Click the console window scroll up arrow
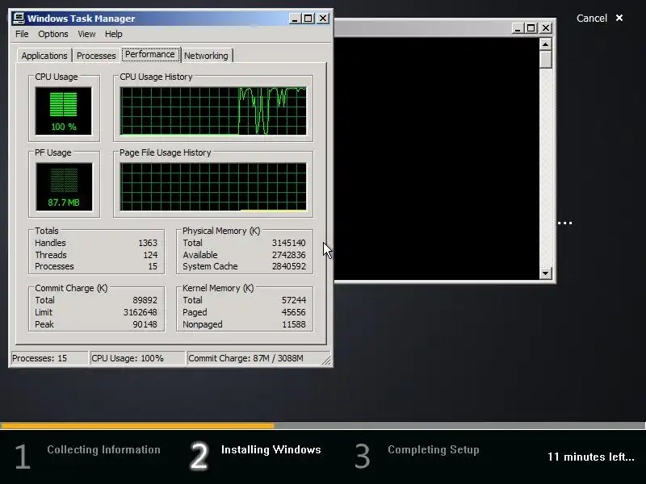Viewport: 646px width, 484px height. click(x=546, y=44)
